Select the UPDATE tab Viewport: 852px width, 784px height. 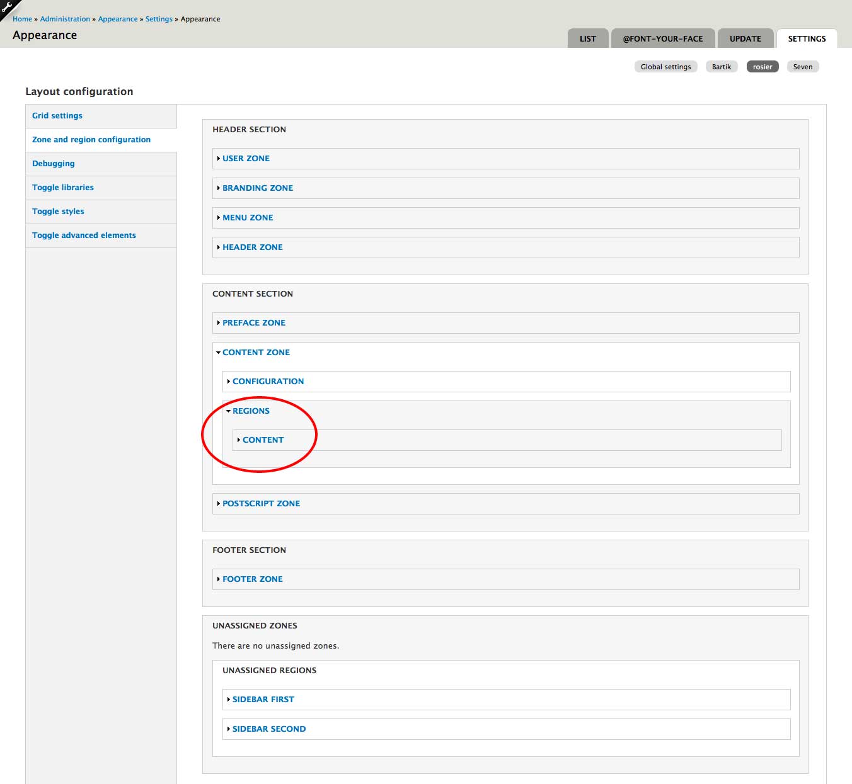pos(745,38)
